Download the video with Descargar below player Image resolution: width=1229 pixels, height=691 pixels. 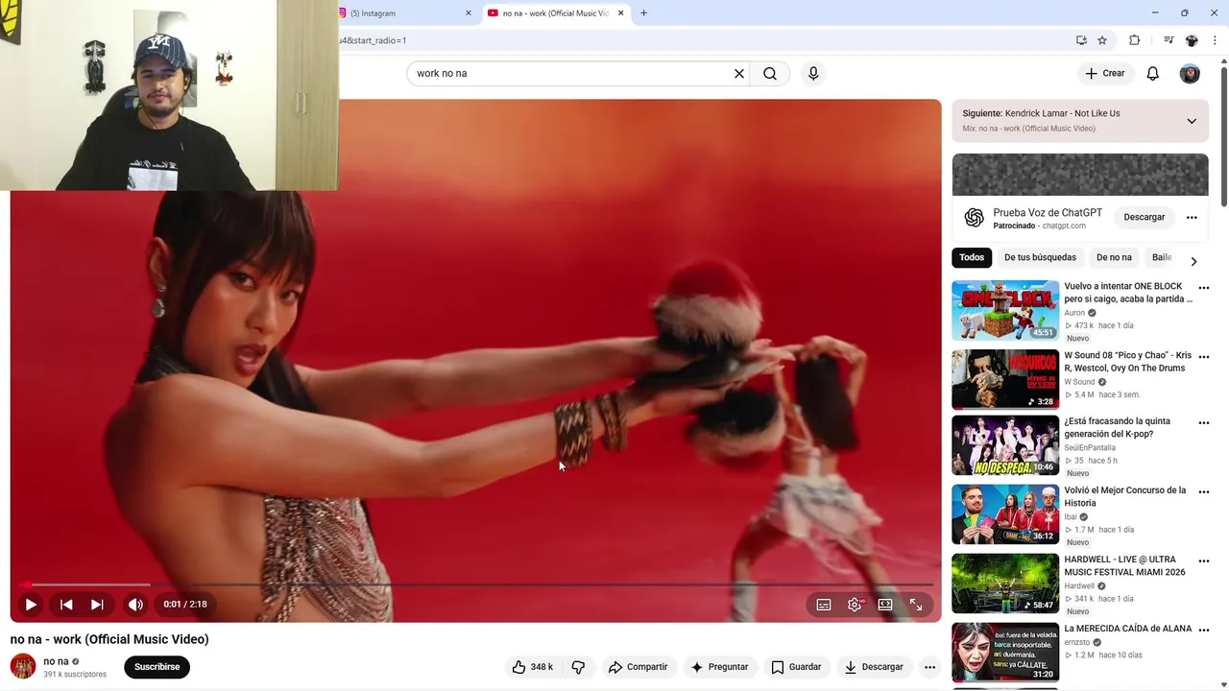click(x=874, y=667)
